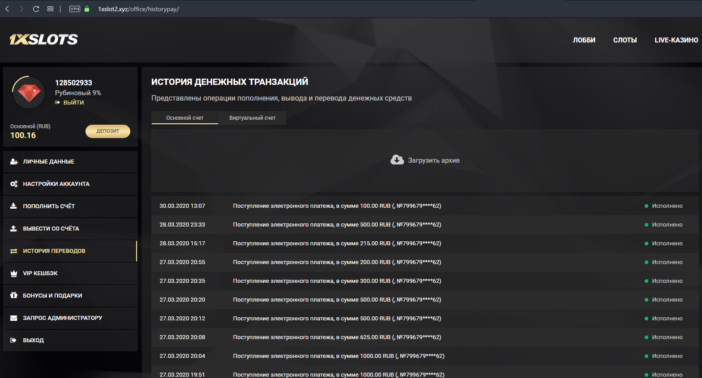Click the 1XSLOTS logo
702x378 pixels.
click(43, 40)
